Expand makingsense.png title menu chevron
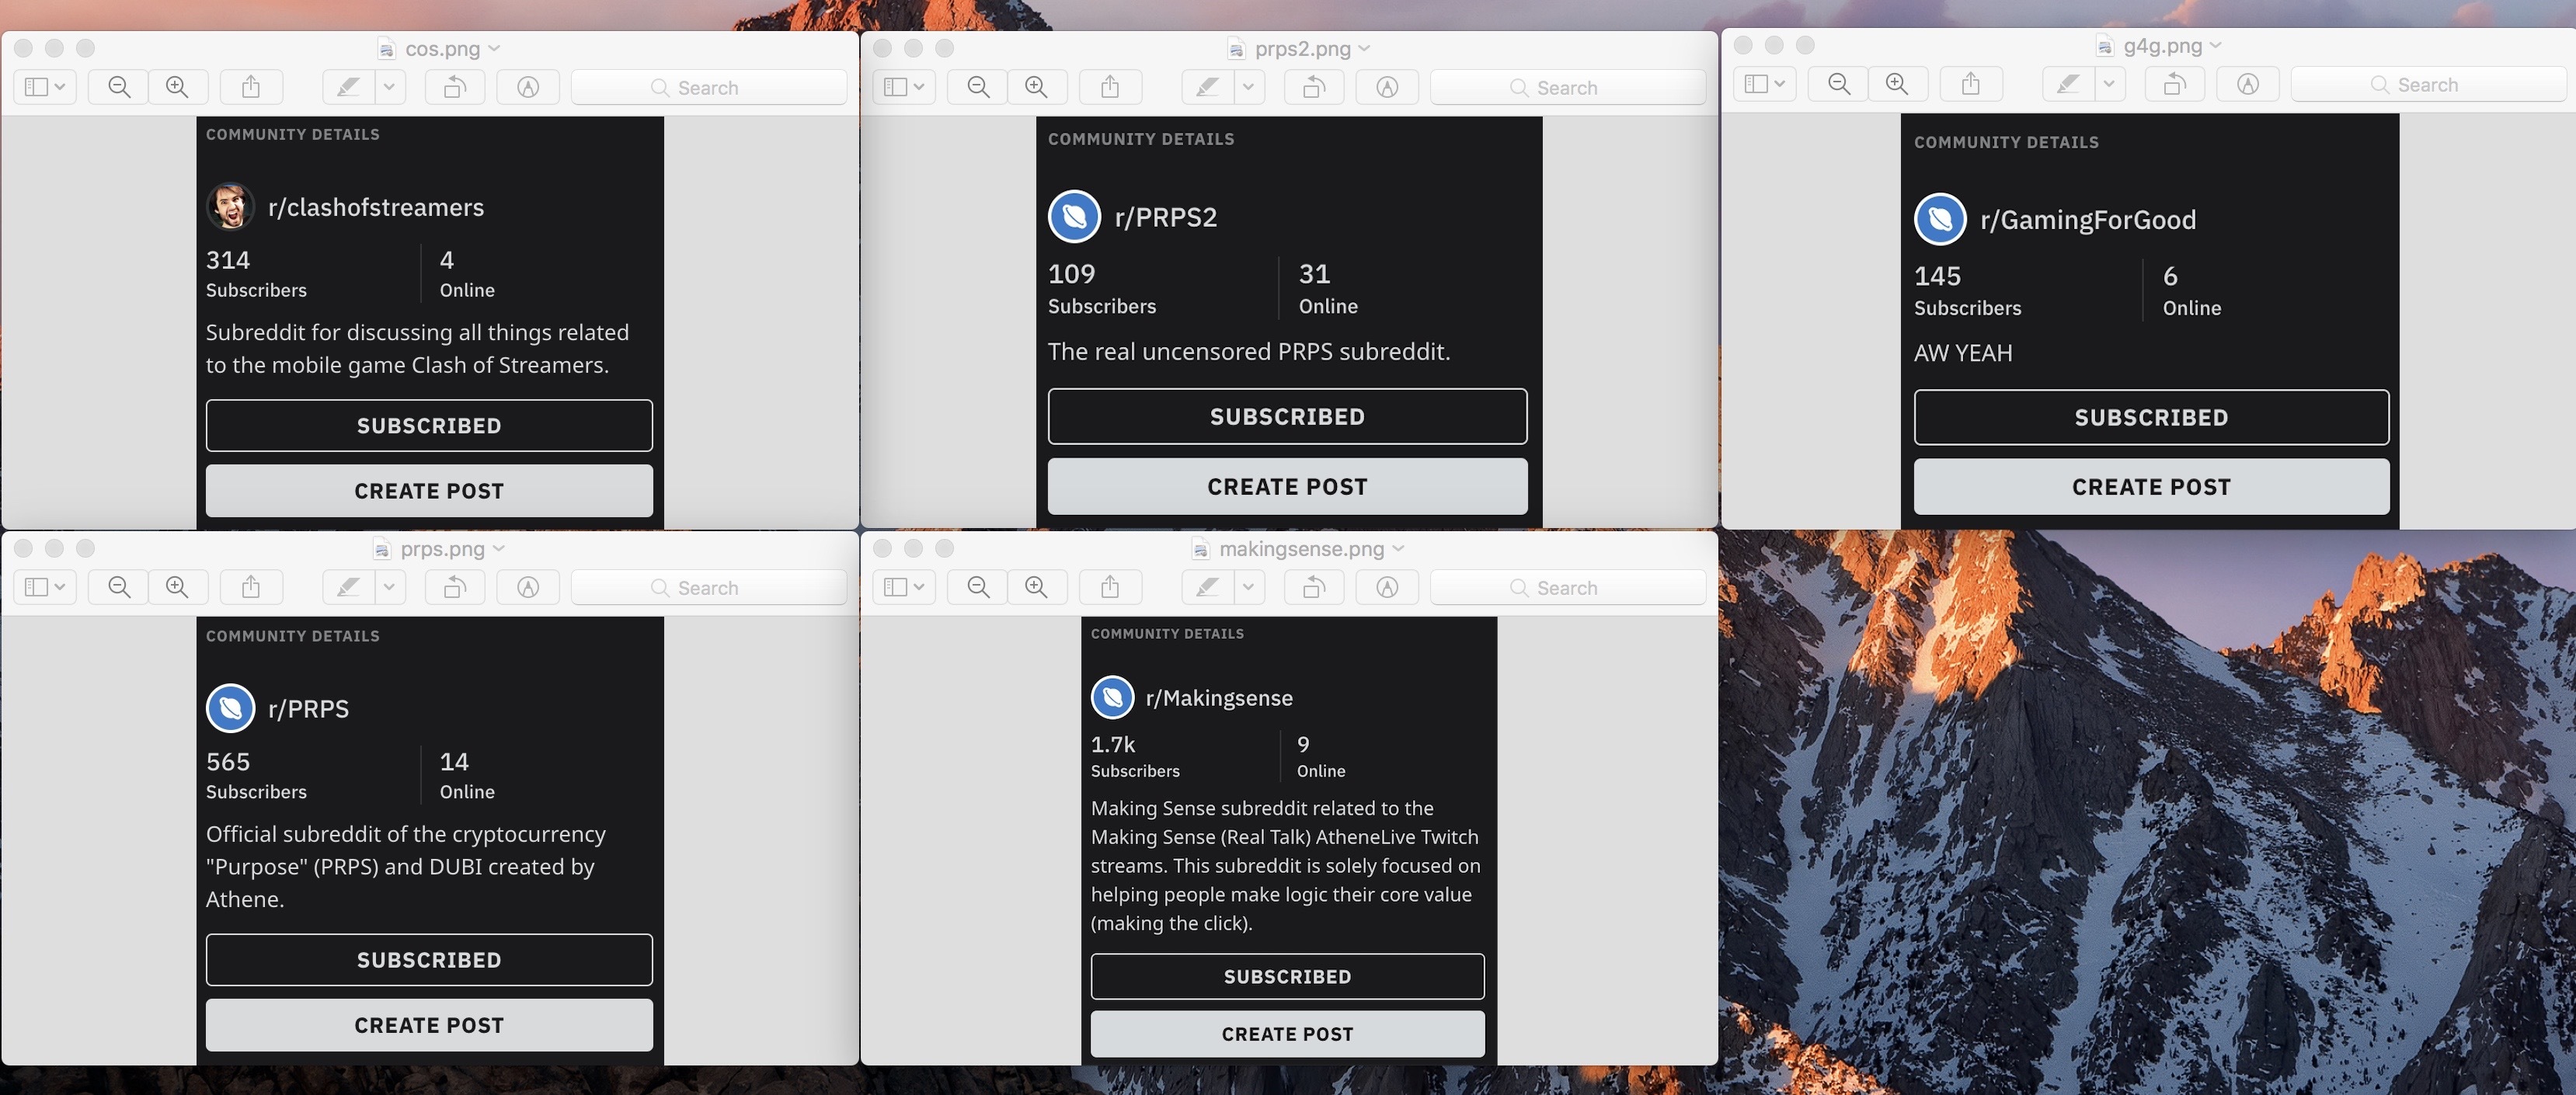The width and height of the screenshot is (2576, 1095). tap(1398, 548)
